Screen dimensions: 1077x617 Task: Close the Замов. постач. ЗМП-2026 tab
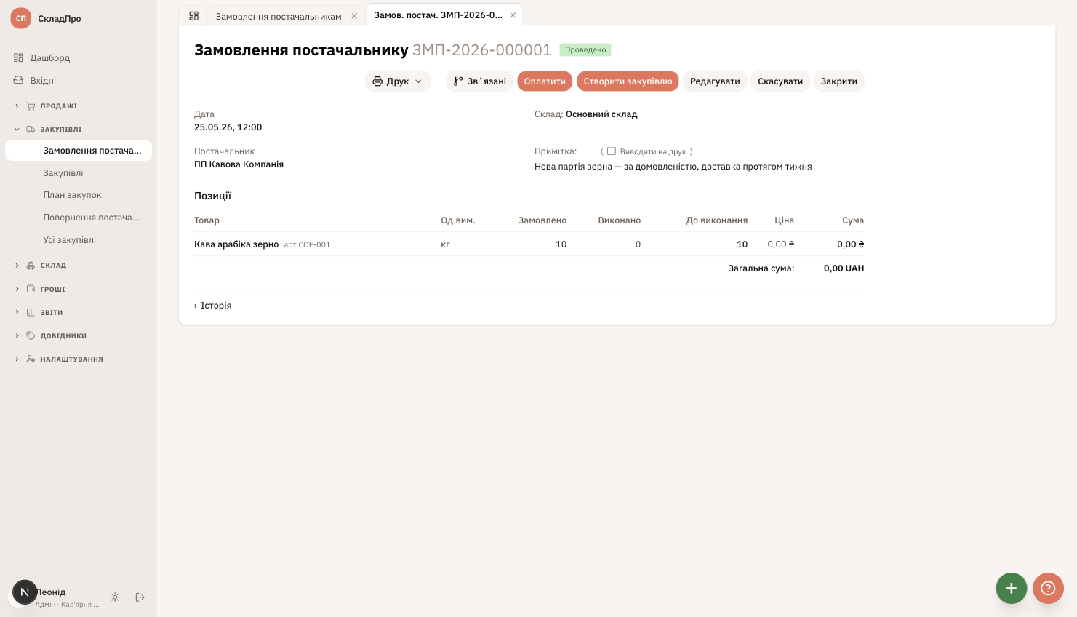513,15
